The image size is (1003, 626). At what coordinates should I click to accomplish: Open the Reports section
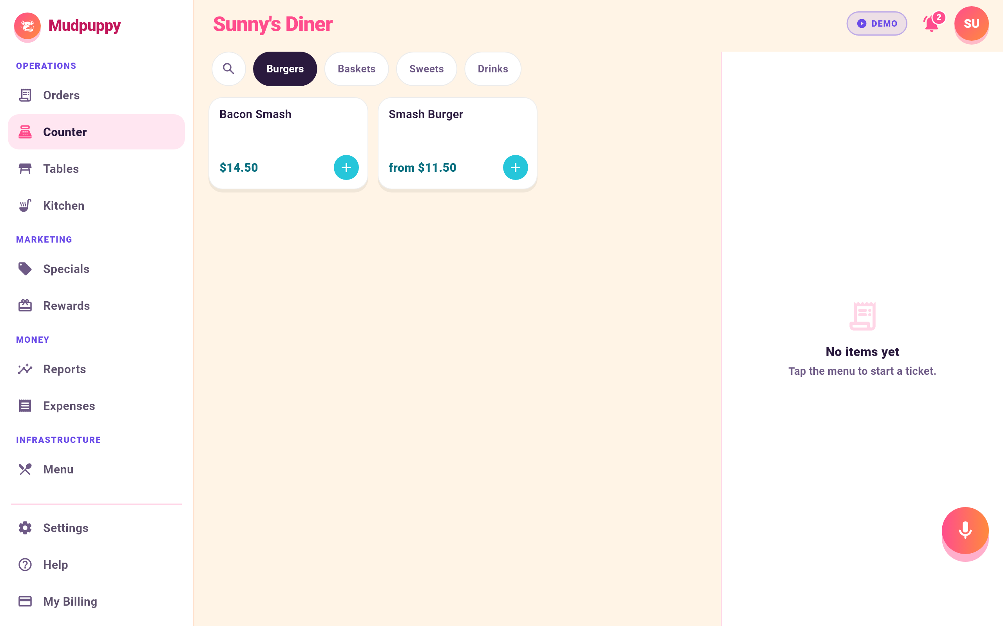point(96,369)
